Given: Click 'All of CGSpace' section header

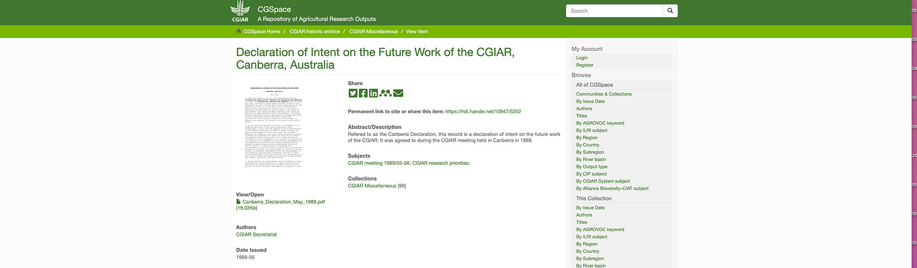Looking at the screenshot, I should point(595,84).
